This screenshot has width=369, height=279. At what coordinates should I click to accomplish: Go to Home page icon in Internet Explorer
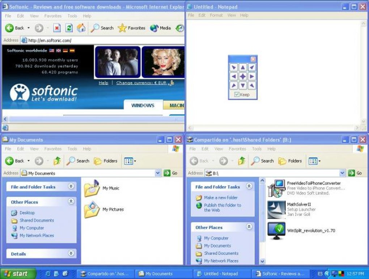[x=81, y=28]
